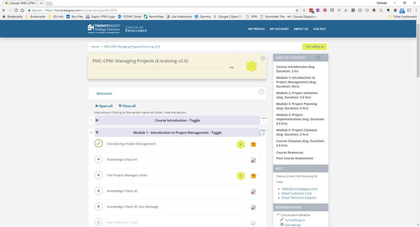The image size is (420, 227).
Task: Collapse Course administration tree node
Action: pos(278,215)
